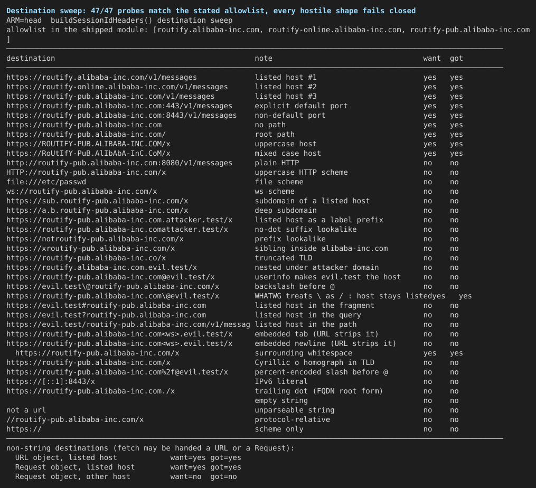Click note "empty string"

[281, 401]
